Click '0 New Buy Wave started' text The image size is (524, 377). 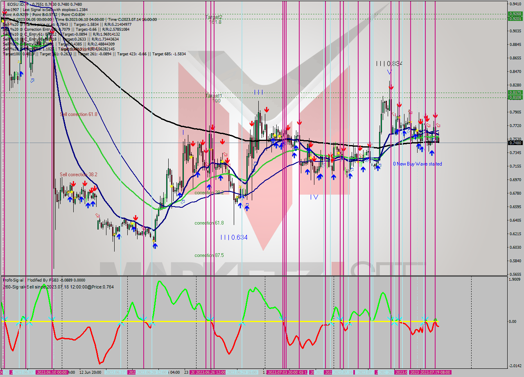click(x=417, y=164)
